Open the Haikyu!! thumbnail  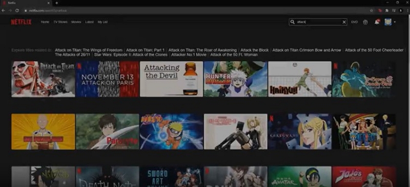[x=300, y=79]
